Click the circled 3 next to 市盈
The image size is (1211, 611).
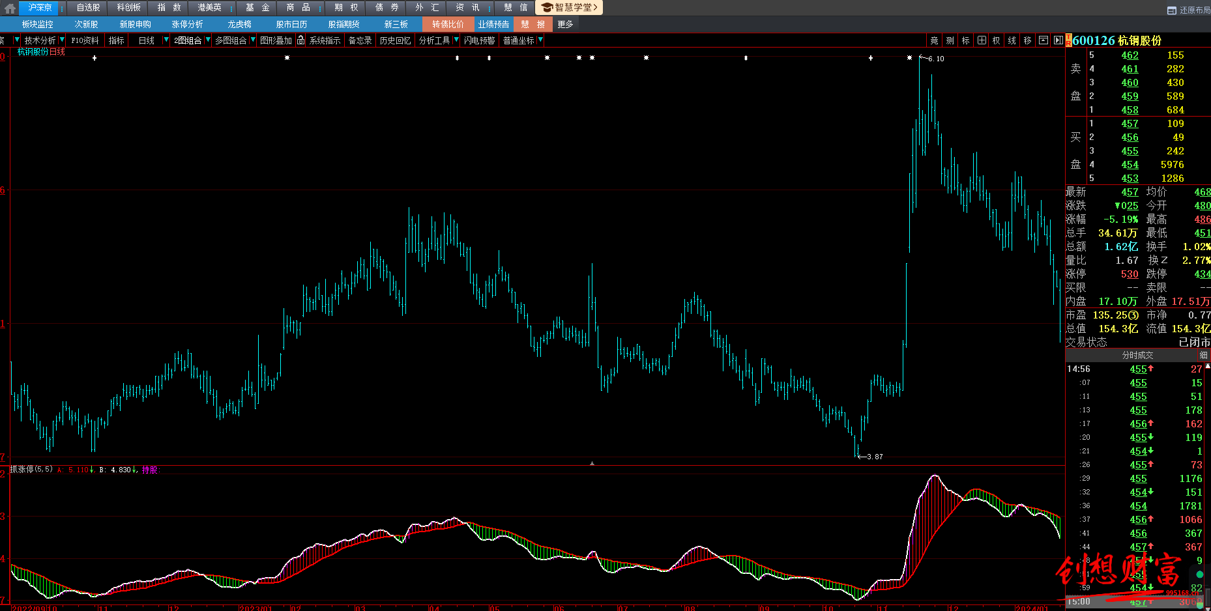point(1133,315)
